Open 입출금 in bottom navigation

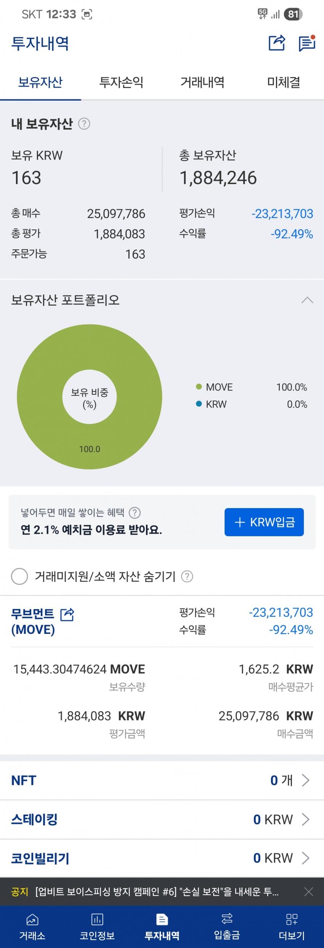(227, 927)
